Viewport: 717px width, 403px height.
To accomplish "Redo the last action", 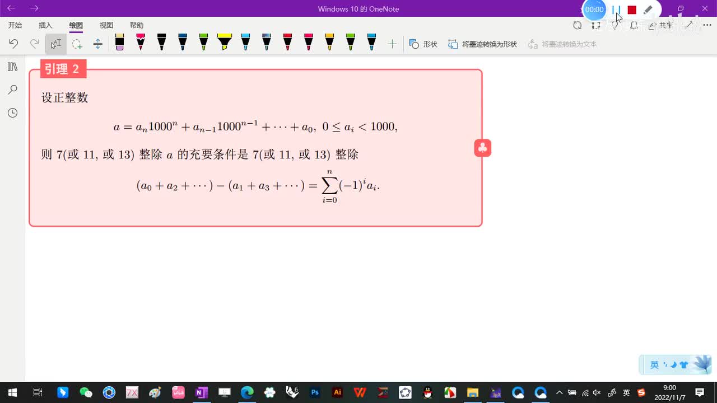I will [35, 44].
